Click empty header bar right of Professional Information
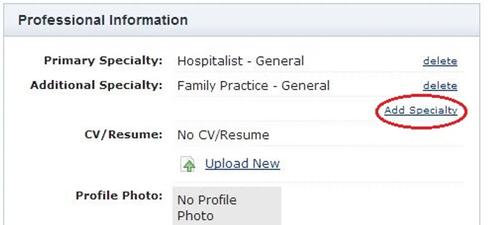This screenshot has width=489, height=225. [x=332, y=20]
